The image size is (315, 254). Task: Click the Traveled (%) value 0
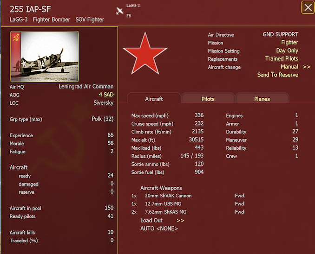pos(112,240)
